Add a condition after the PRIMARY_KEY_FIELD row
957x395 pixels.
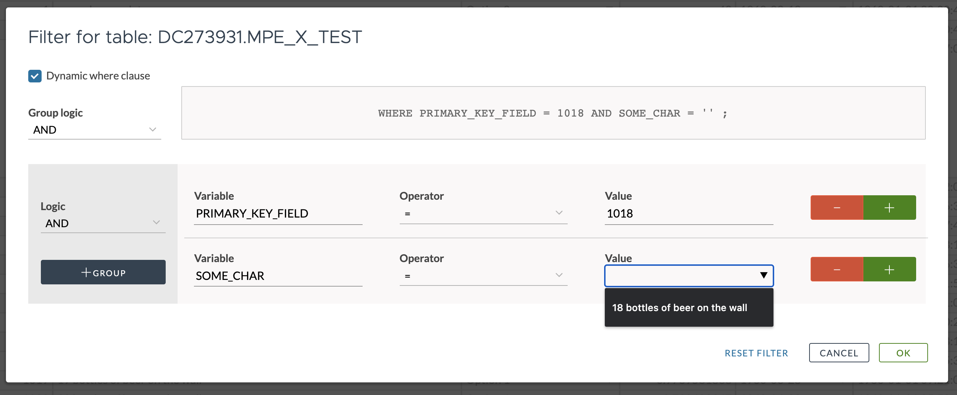coord(889,208)
